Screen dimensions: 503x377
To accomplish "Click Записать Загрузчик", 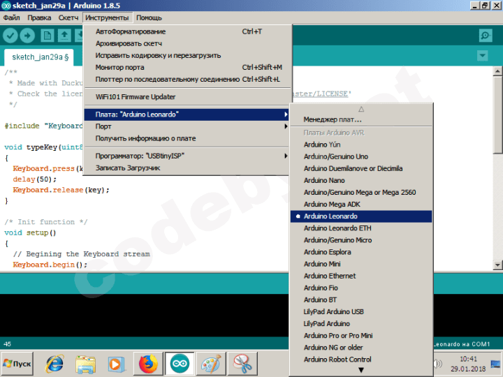I will (188, 168).
